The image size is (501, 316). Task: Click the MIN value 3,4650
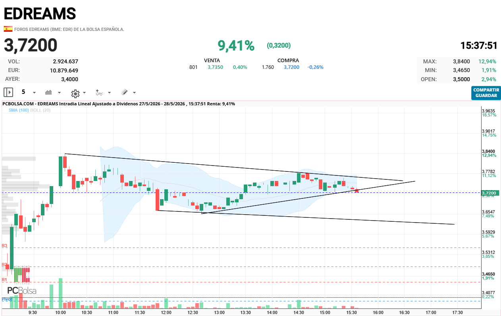(x=461, y=70)
